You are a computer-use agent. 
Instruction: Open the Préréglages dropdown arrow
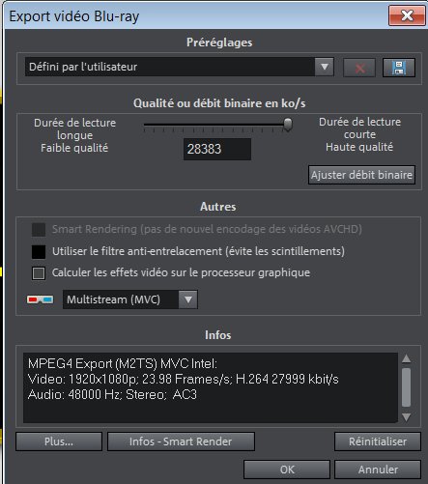pyautogui.click(x=325, y=67)
